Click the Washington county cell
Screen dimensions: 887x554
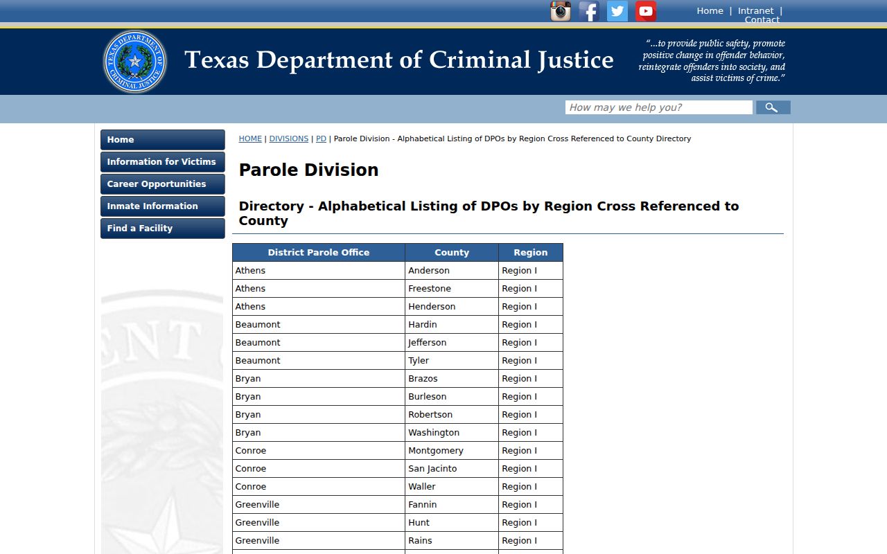point(452,433)
